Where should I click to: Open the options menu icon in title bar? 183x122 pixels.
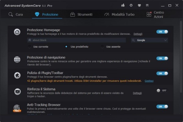pos(147,5)
